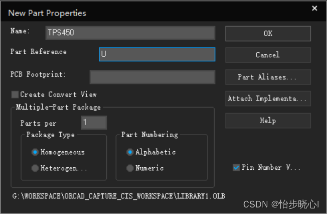Close the New Part Properties dialog

tap(314, 9)
